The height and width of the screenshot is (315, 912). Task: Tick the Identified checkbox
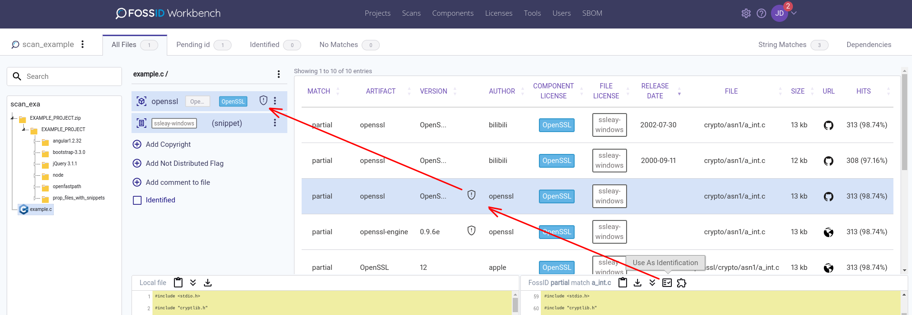[x=137, y=200]
